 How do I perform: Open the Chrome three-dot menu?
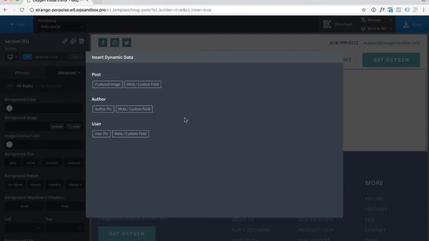(424, 10)
